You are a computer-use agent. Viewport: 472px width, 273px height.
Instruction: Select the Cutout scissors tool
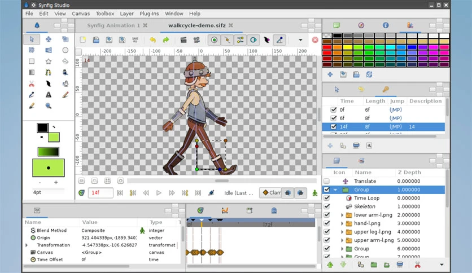(32, 84)
